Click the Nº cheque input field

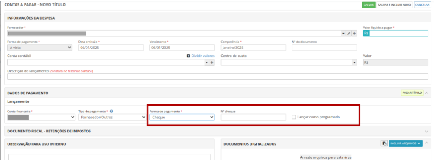(x=253, y=117)
